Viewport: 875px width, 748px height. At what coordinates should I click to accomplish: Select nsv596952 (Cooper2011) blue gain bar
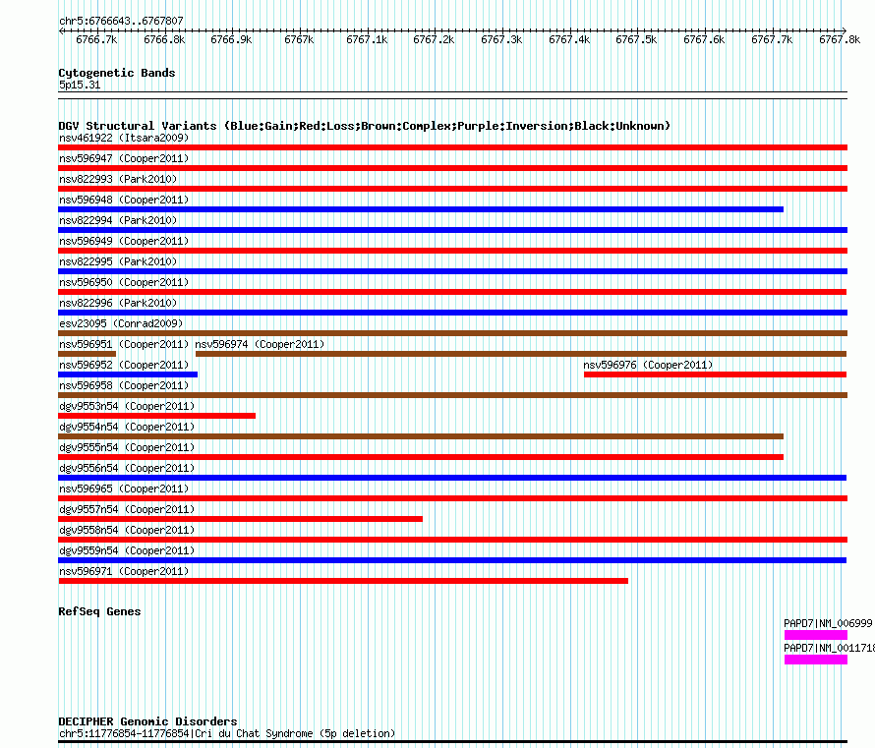point(128,374)
